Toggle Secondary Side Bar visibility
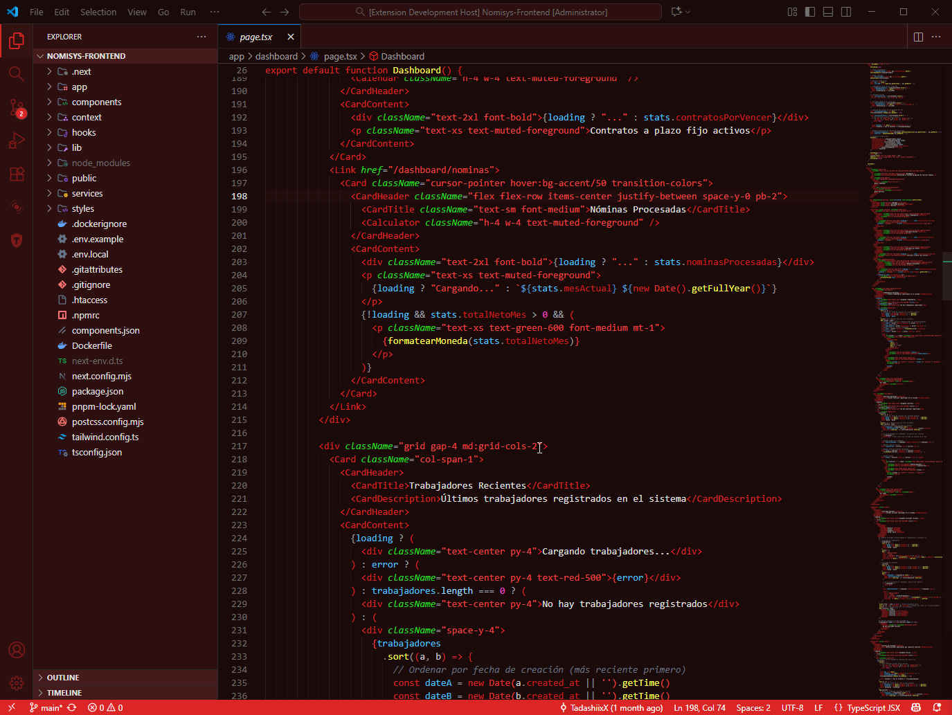Viewport: 952px width, 715px height. click(x=846, y=12)
